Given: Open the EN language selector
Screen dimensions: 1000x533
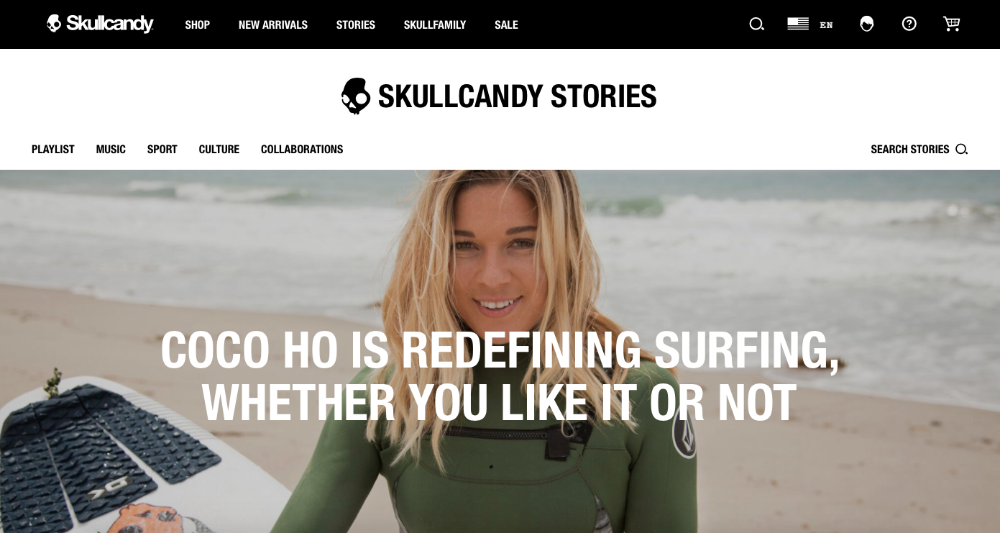Looking at the screenshot, I should 827,25.
